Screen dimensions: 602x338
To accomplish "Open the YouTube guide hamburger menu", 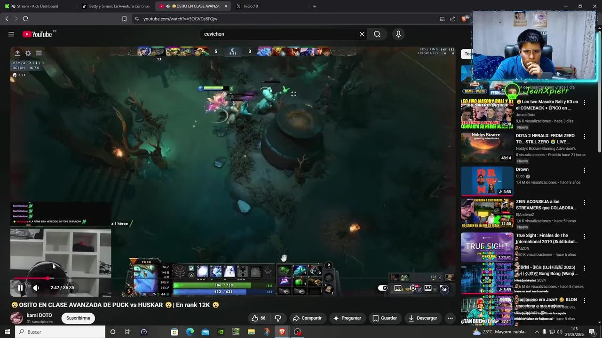I will (x=11, y=34).
